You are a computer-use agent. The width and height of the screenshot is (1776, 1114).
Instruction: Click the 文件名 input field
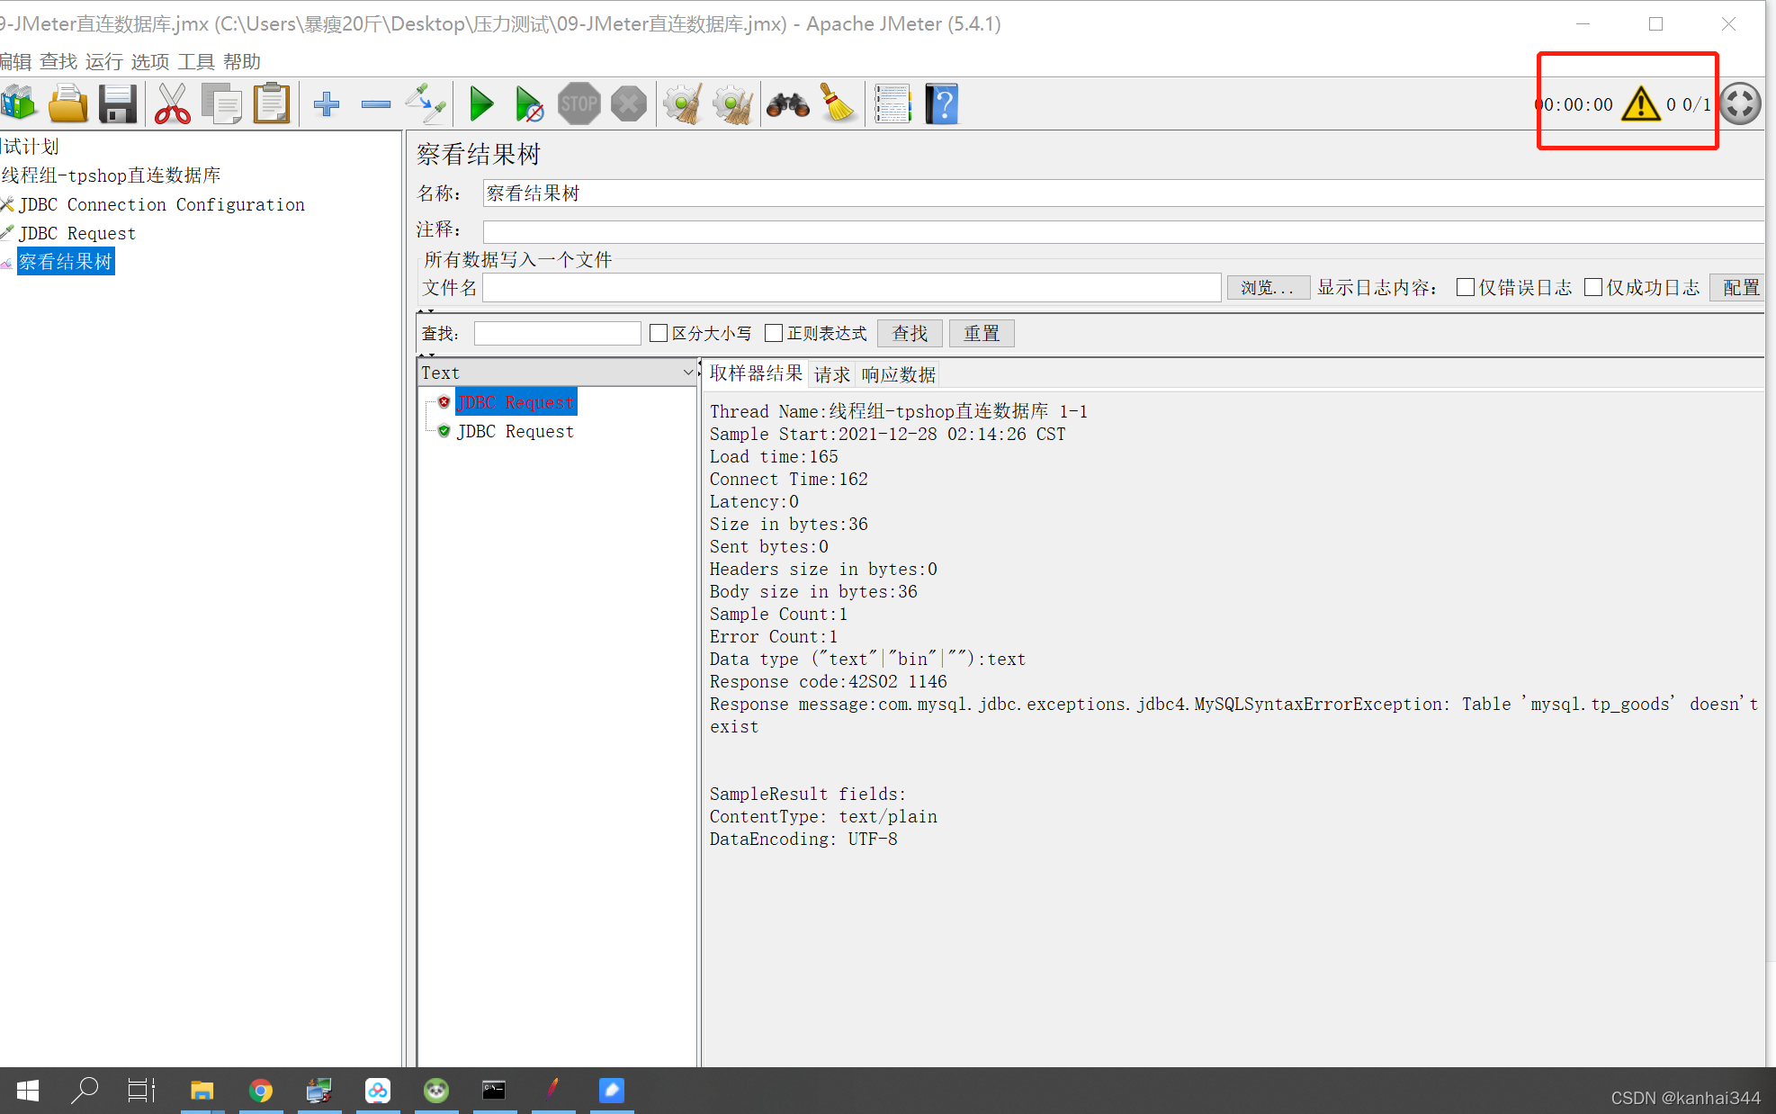[851, 287]
